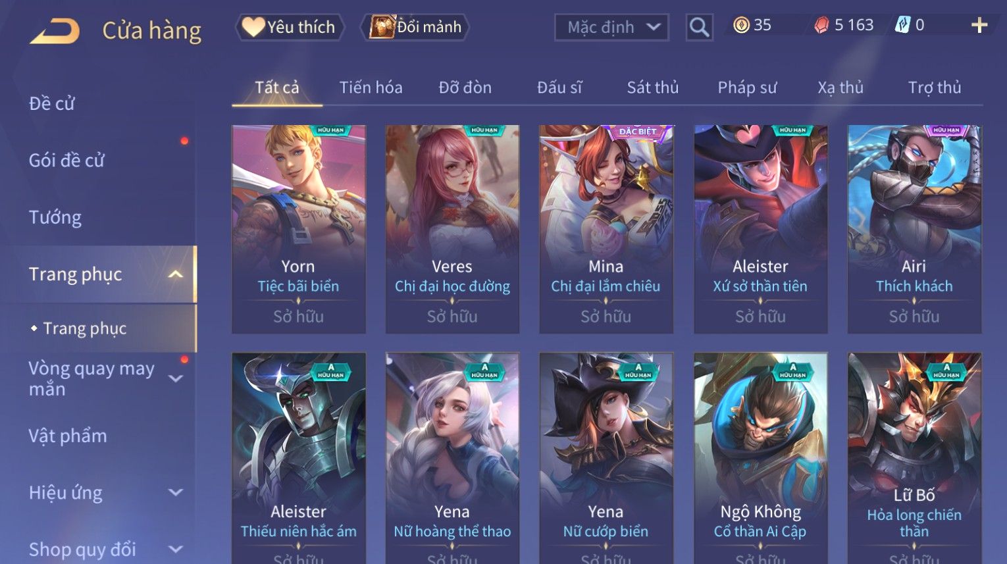Tap the blue voucher currency icon

[902, 25]
